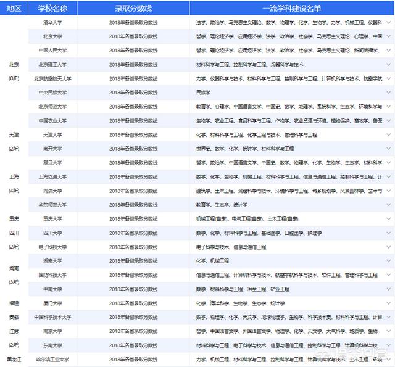Open 北京大学 2018年各省录取分数线 link

point(133,36)
